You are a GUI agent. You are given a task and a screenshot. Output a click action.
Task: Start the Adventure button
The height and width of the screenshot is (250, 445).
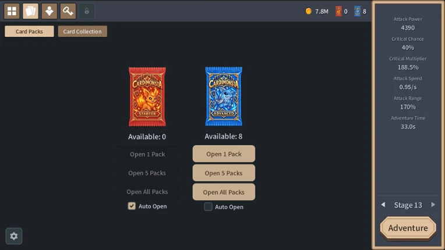coord(408,228)
